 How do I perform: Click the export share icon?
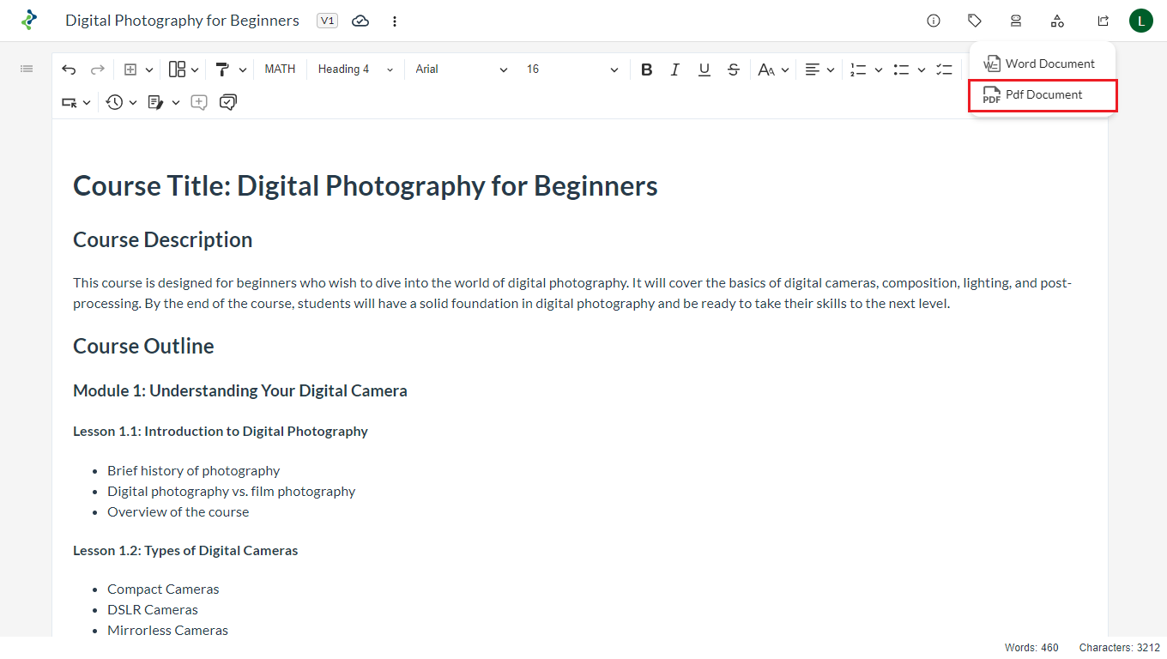pos(1103,21)
